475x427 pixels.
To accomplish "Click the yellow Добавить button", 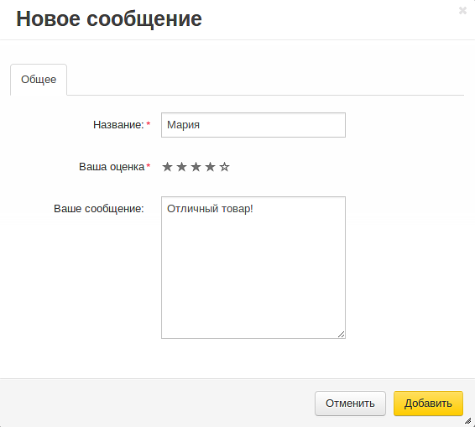I will 428,404.
